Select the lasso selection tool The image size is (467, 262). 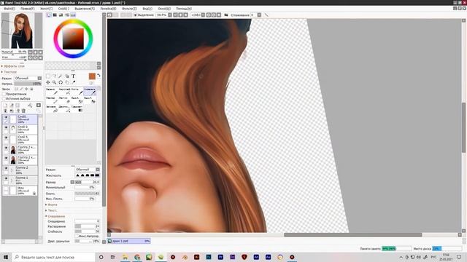54,76
